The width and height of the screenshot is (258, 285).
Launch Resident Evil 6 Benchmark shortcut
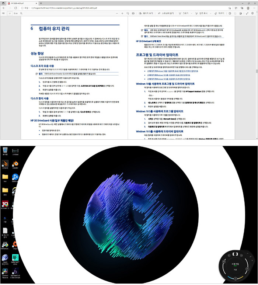point(15,273)
